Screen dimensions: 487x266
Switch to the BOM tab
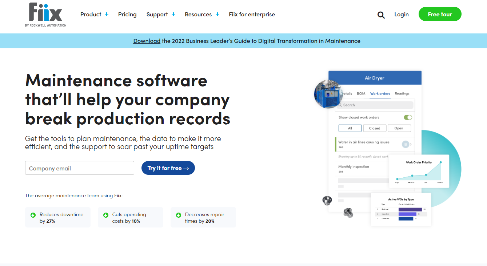(x=361, y=93)
